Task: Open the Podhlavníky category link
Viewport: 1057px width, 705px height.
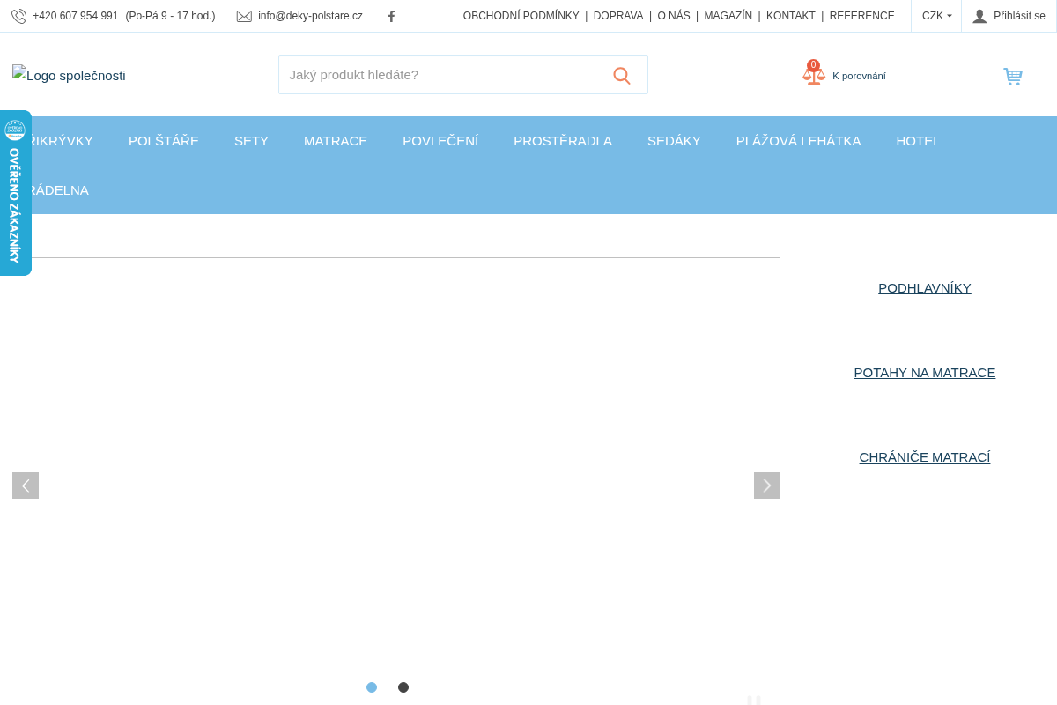Action: (x=925, y=288)
